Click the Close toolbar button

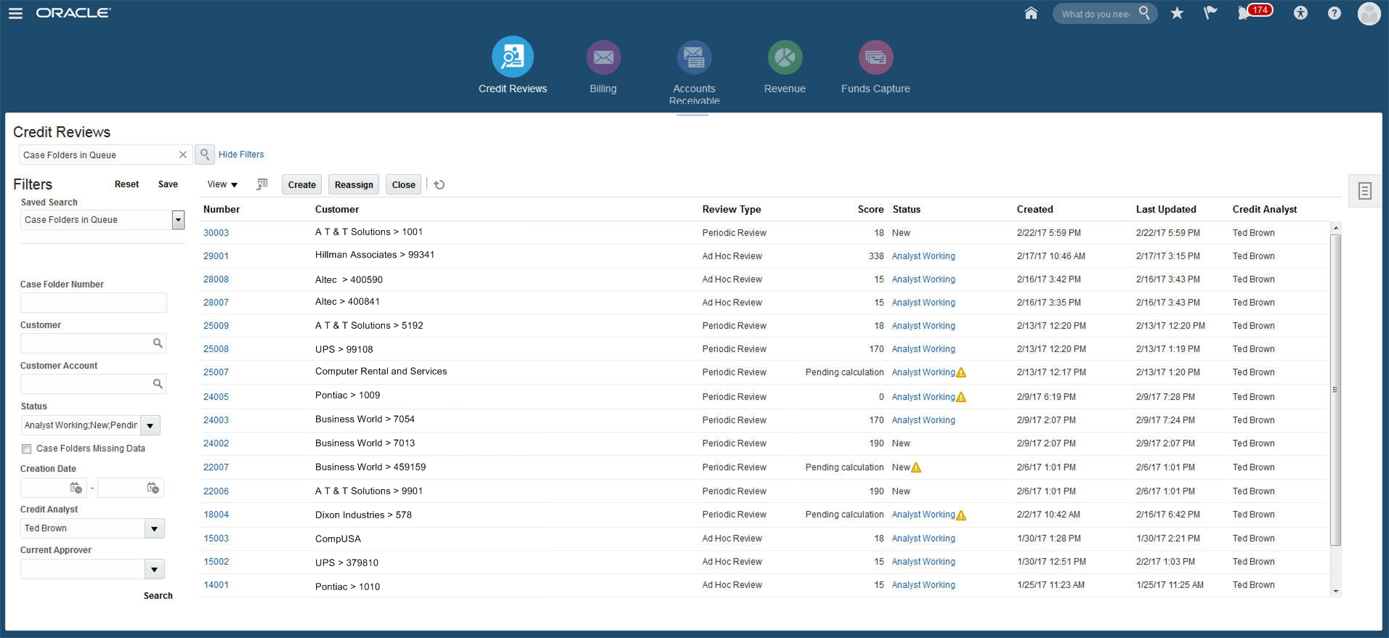[403, 184]
